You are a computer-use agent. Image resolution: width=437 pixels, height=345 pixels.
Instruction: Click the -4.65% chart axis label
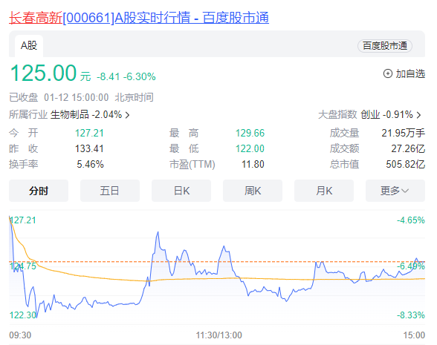(x=411, y=220)
